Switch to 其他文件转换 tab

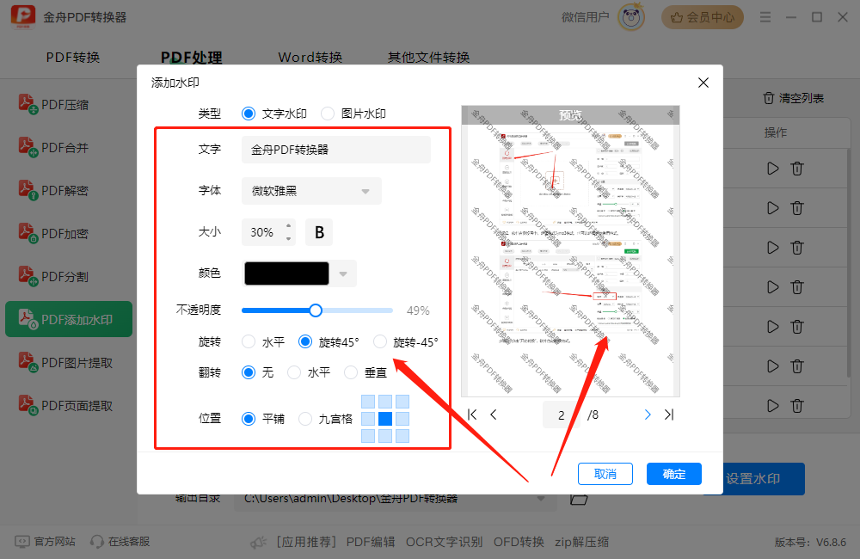click(x=428, y=57)
